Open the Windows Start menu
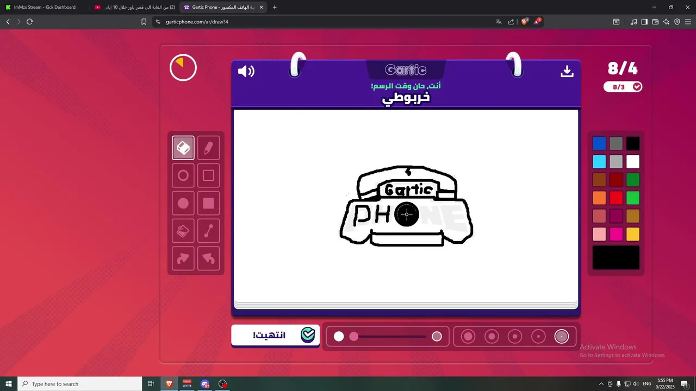Screen dimensions: 696x391 pos(9,384)
